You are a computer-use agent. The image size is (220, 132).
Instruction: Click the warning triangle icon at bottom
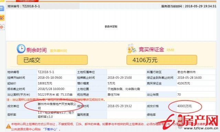tap(9, 127)
